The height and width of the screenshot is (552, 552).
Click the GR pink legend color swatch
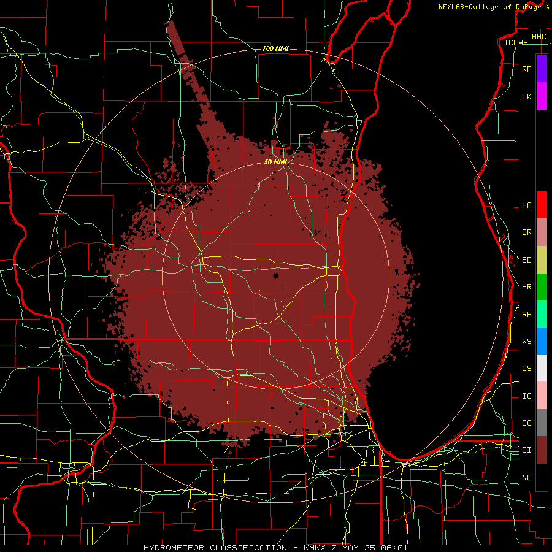pos(542,232)
